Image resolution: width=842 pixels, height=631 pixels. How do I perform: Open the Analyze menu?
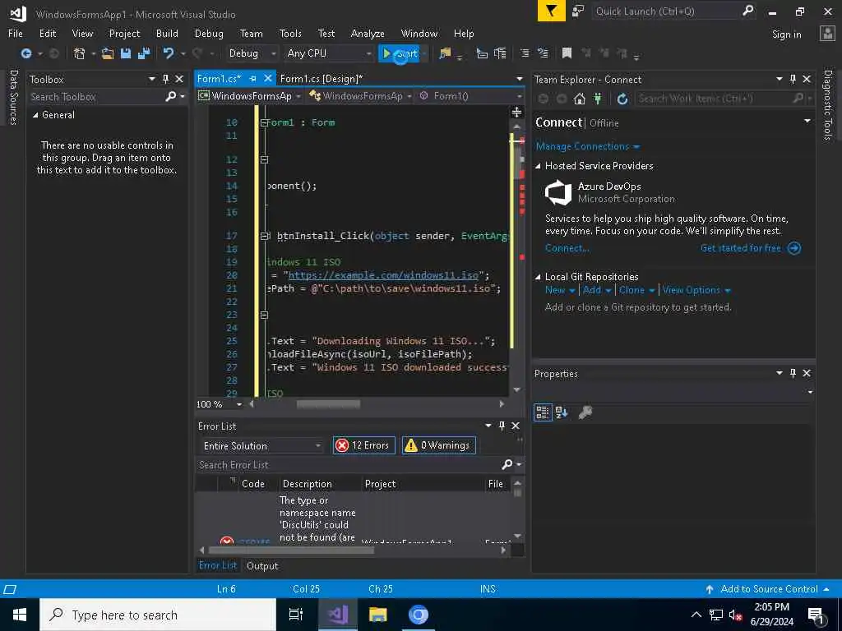[368, 33]
